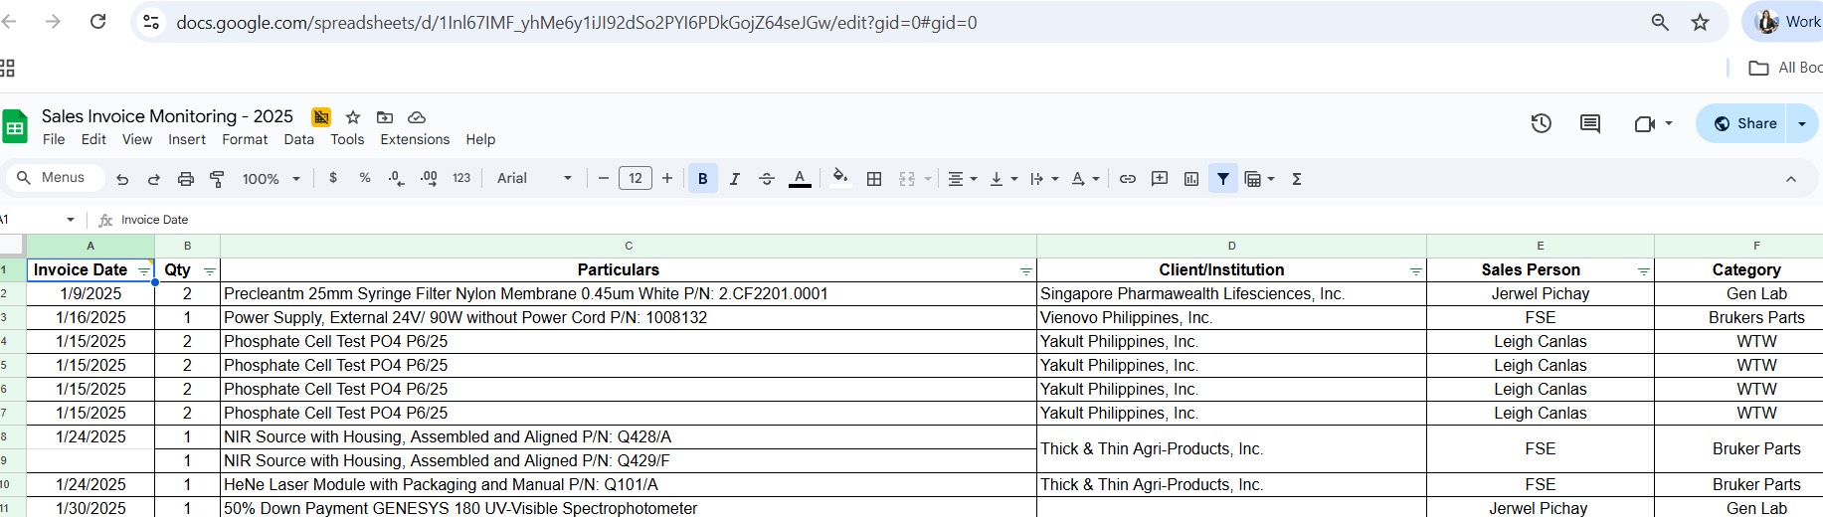Click the borders icon in toolbar
This screenshot has height=517, width=1823.
coord(874,179)
